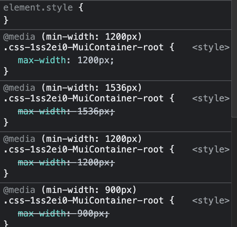Click the element.style rule header
The height and width of the screenshot is (227, 237).
pyautogui.click(x=43, y=8)
